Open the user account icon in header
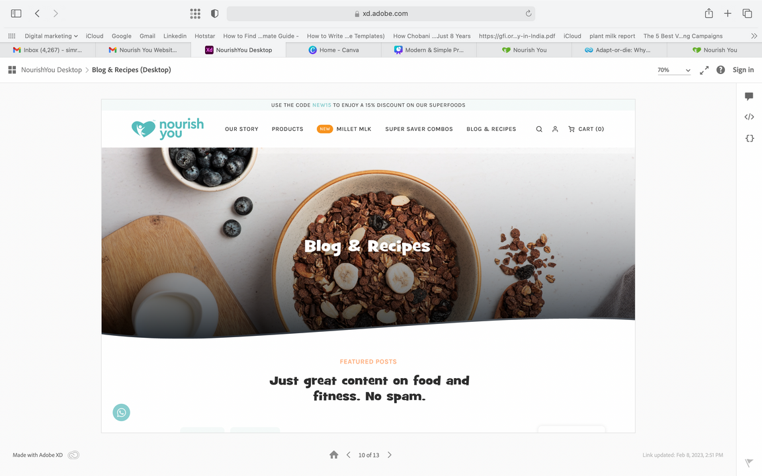 (x=555, y=129)
